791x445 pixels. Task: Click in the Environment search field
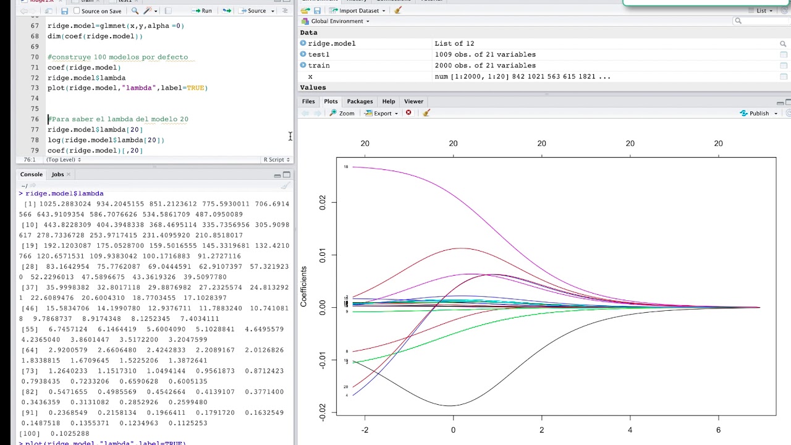(x=762, y=21)
